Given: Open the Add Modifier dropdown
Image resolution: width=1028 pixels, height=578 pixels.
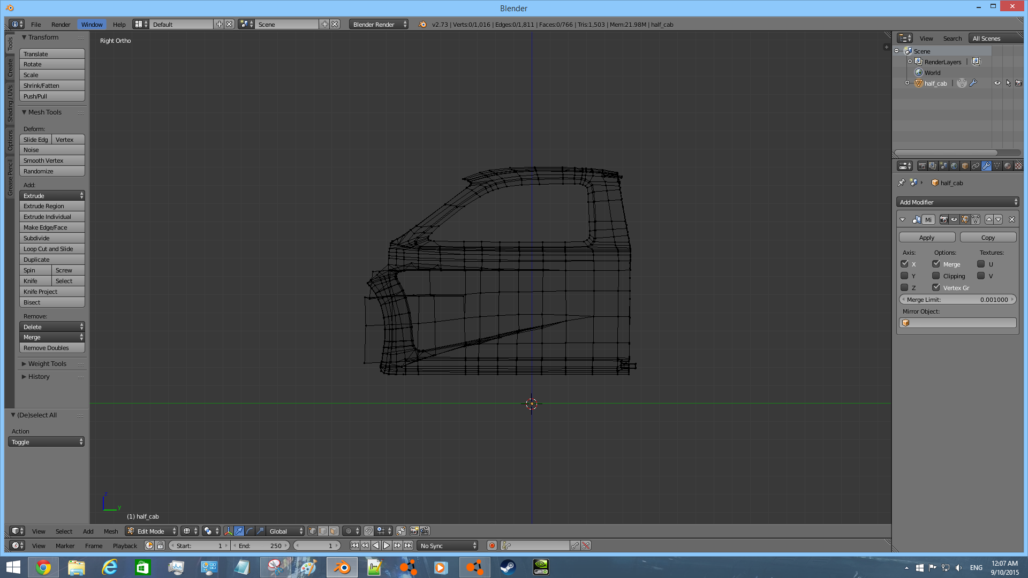Looking at the screenshot, I should [x=958, y=202].
